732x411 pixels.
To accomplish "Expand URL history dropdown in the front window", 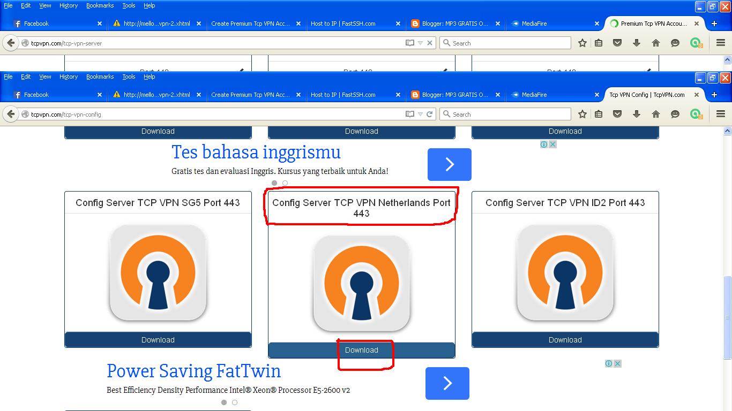I will point(420,114).
